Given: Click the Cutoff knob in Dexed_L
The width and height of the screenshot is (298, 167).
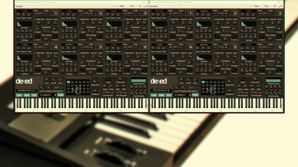Looking at the screenshot, I should pos(54,79).
